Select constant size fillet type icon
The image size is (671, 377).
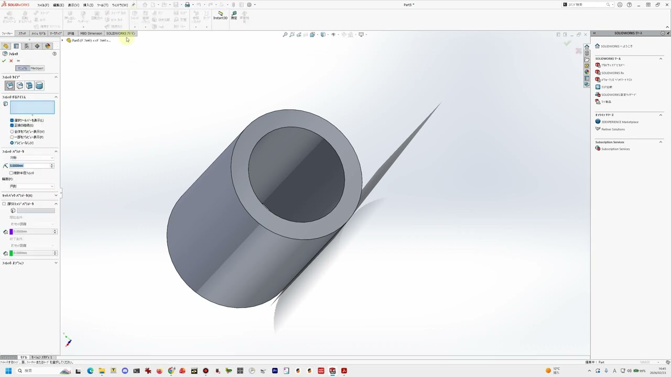(x=10, y=85)
